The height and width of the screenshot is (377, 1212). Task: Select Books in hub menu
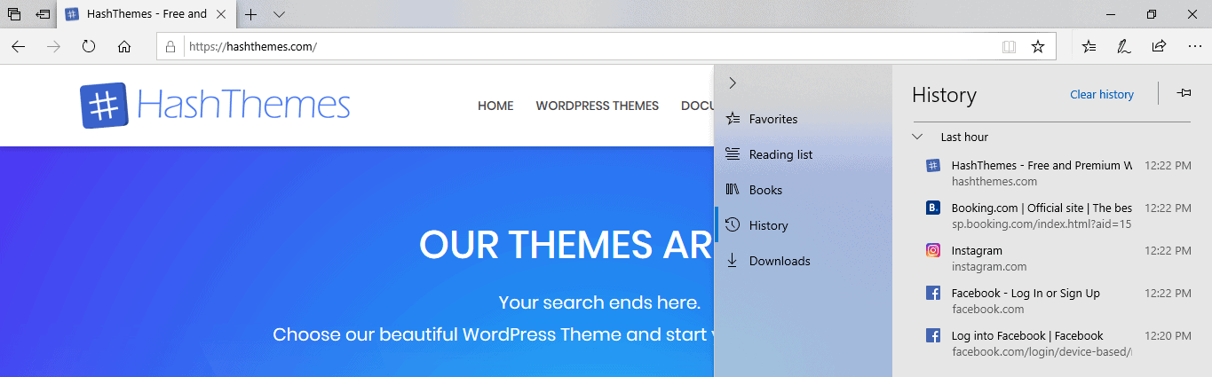tap(803, 190)
